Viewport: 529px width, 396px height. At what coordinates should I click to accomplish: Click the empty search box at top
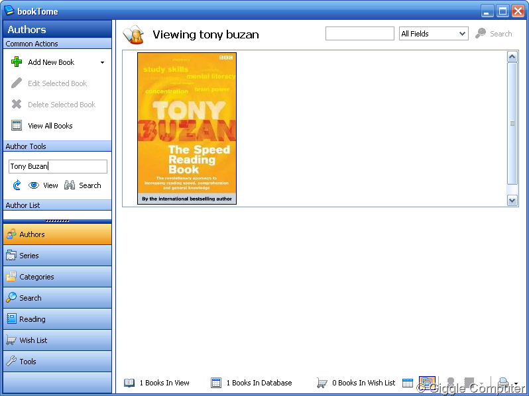[x=360, y=33]
